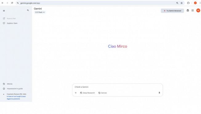
Task: Bookmark this page with the star icon
Action: [x=182, y=3]
